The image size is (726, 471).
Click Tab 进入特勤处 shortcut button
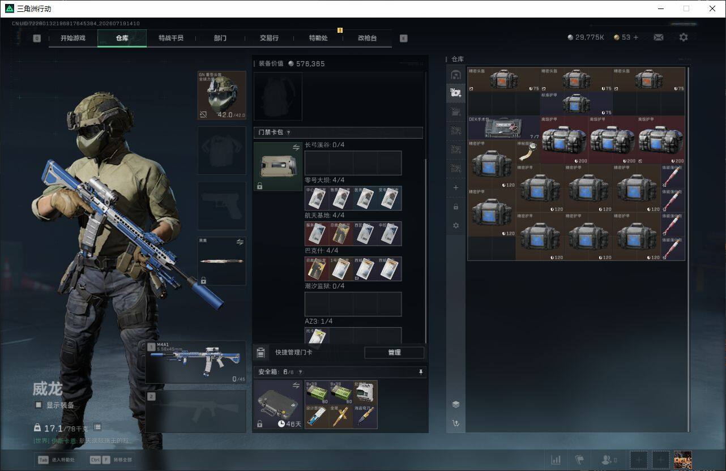click(57, 460)
